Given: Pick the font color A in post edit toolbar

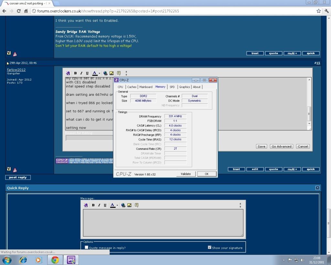Looking at the screenshot, I should point(95,73).
